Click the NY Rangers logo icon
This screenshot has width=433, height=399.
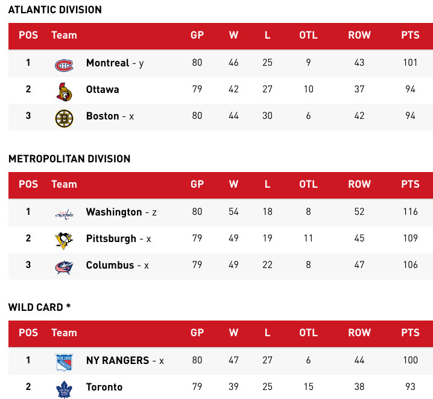coord(63,362)
